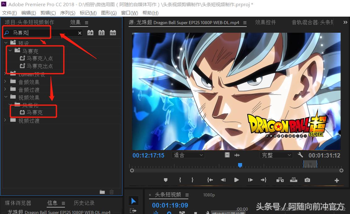Switch to the 媒体浏览器 tab
350x214 pixels.
click(18, 203)
